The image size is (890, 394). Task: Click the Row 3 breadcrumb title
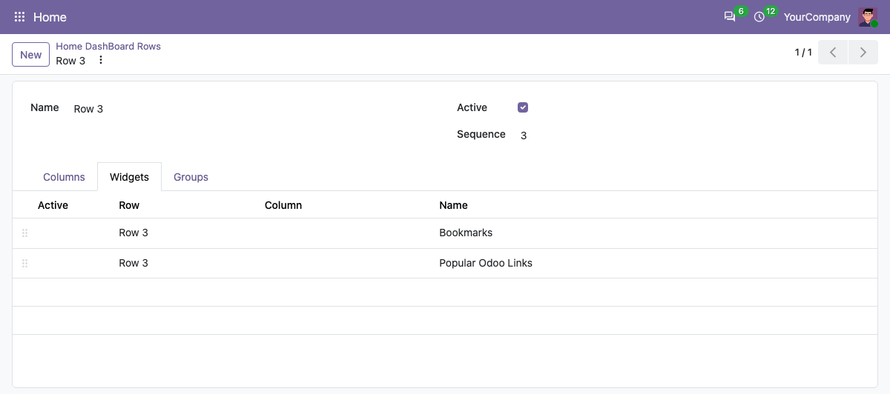pos(70,61)
